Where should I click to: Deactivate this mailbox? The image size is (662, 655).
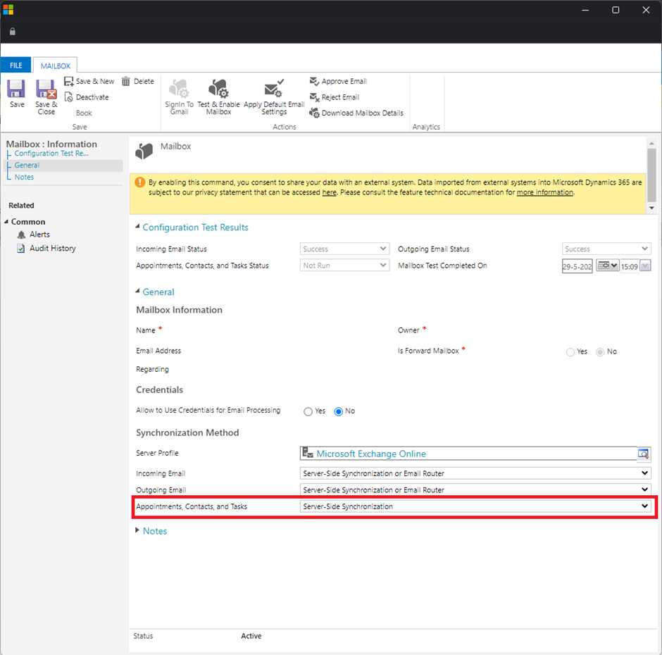(x=87, y=97)
